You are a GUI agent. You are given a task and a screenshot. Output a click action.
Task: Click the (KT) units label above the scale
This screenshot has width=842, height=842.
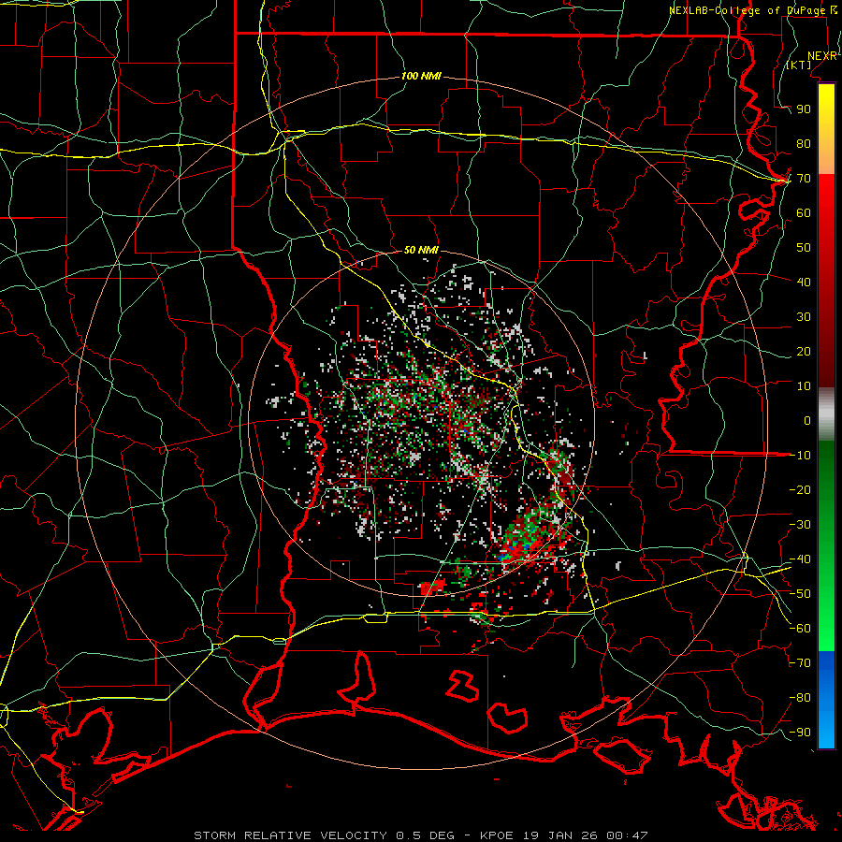pyautogui.click(x=799, y=65)
